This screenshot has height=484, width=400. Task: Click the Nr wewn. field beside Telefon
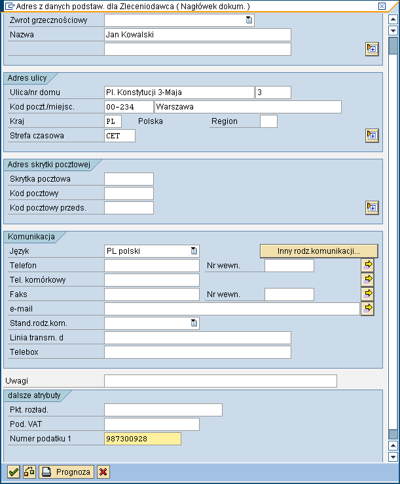pos(289,266)
